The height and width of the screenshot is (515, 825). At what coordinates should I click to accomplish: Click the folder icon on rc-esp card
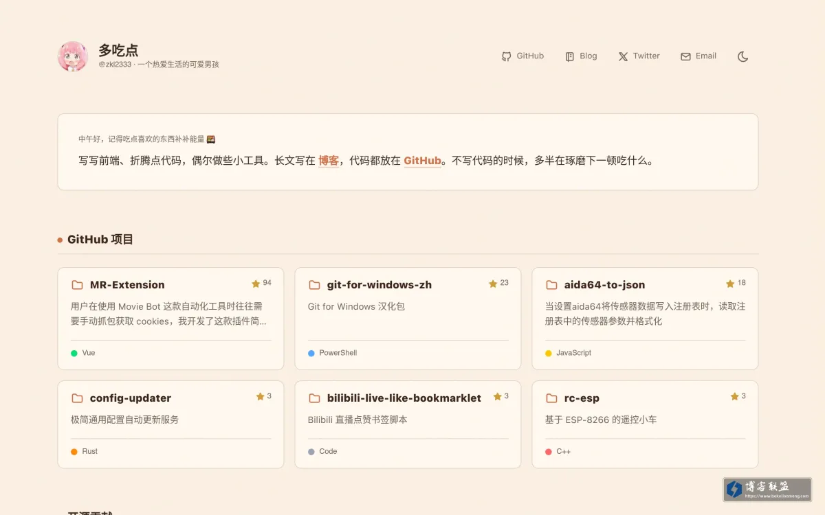pyautogui.click(x=551, y=398)
